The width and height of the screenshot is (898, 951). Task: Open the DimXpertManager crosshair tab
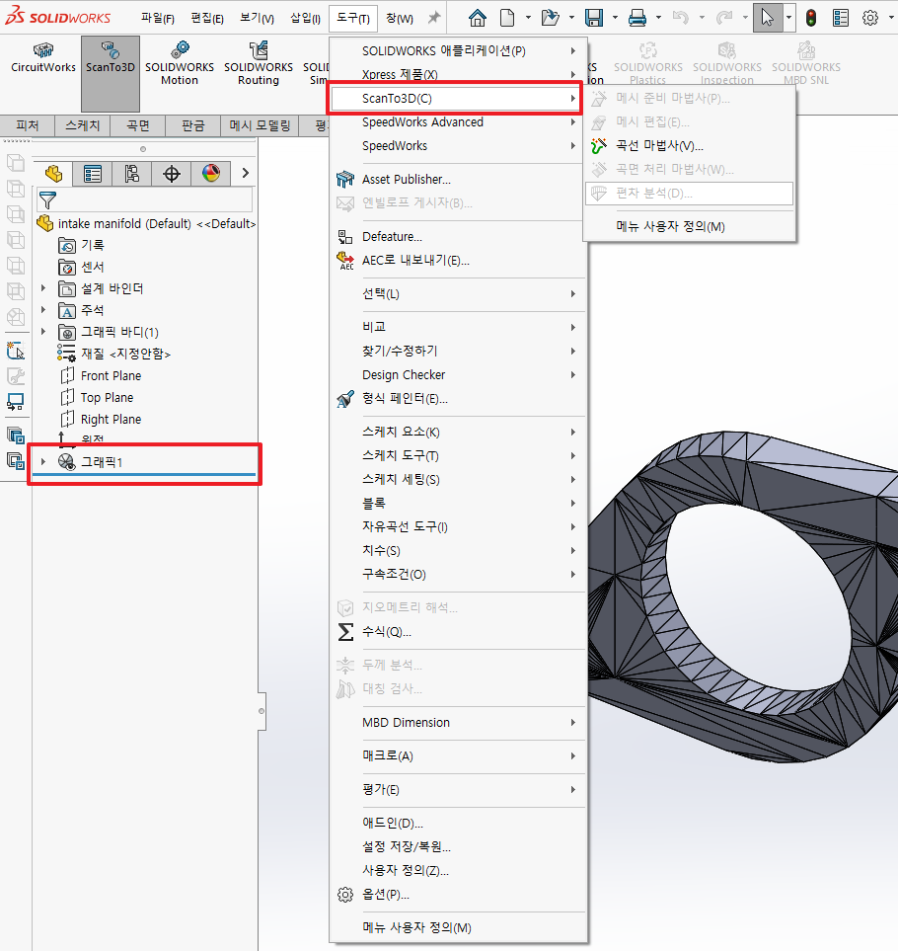172,174
